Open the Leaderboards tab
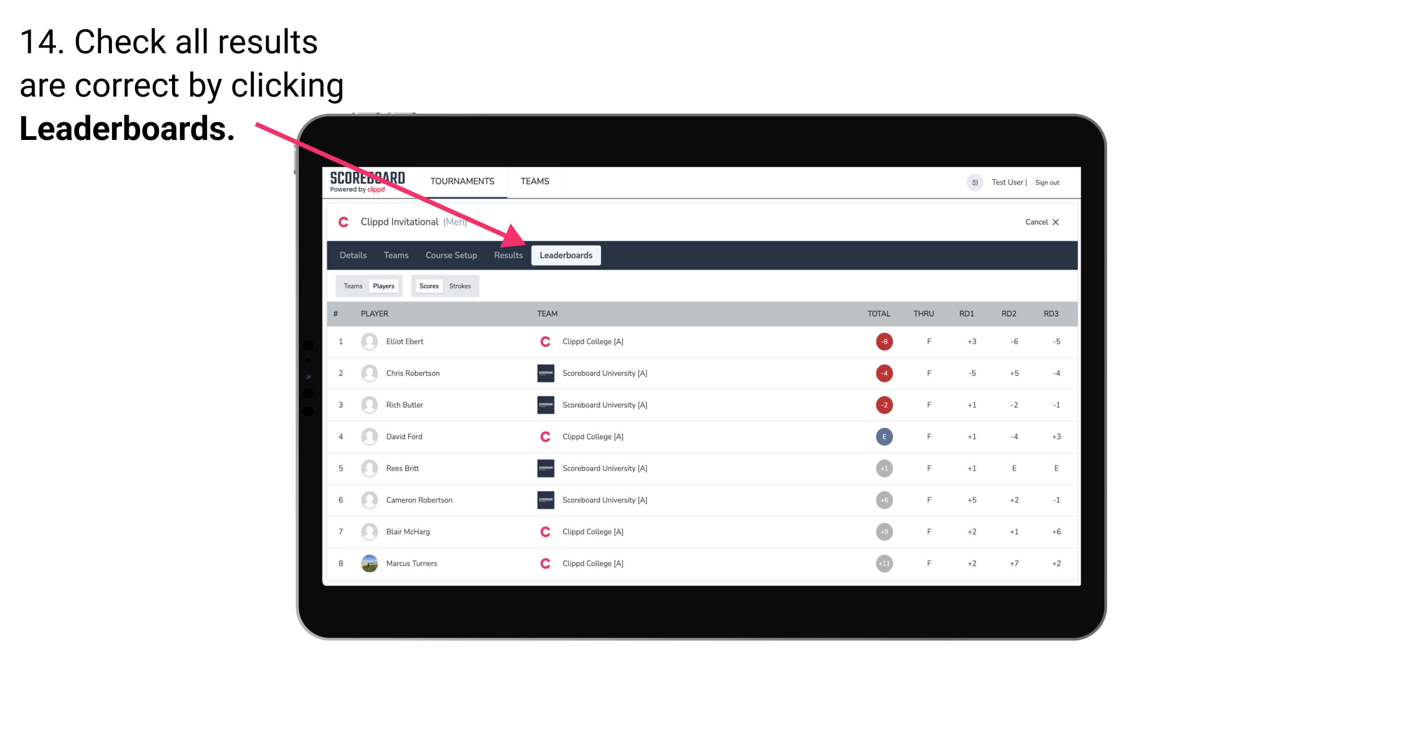 (x=566, y=256)
